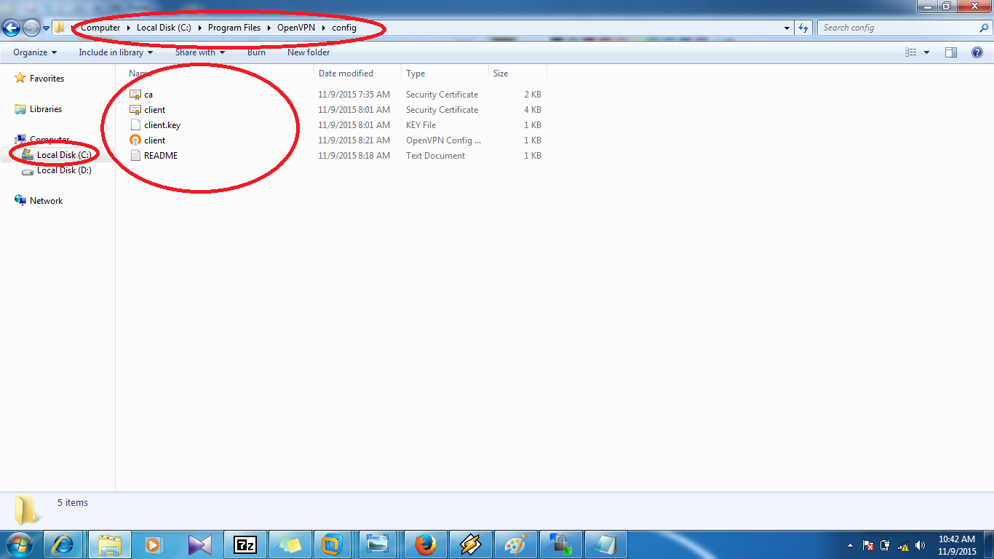Image resolution: width=994 pixels, height=559 pixels.
Task: Click the volume speaker tray icon
Action: 921,545
